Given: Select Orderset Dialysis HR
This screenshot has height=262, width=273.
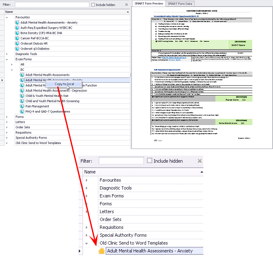Looking at the screenshot, I should (x=34, y=43).
